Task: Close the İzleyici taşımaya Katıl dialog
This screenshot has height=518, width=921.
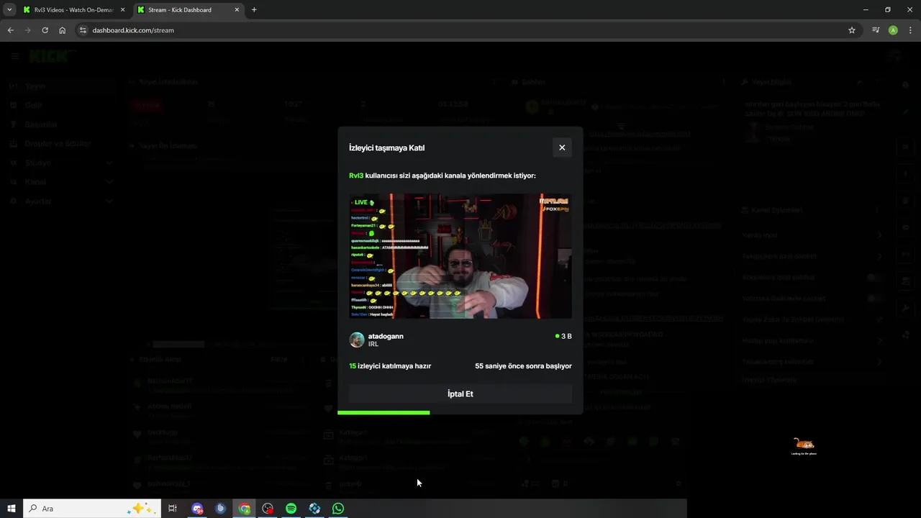Action: tap(562, 147)
